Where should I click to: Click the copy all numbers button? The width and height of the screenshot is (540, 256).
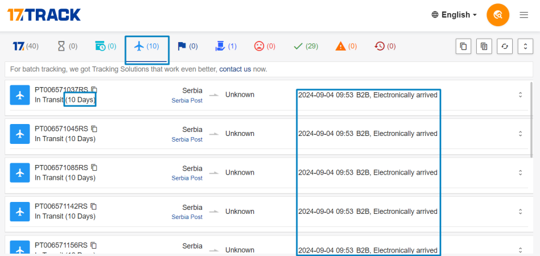coord(463,47)
